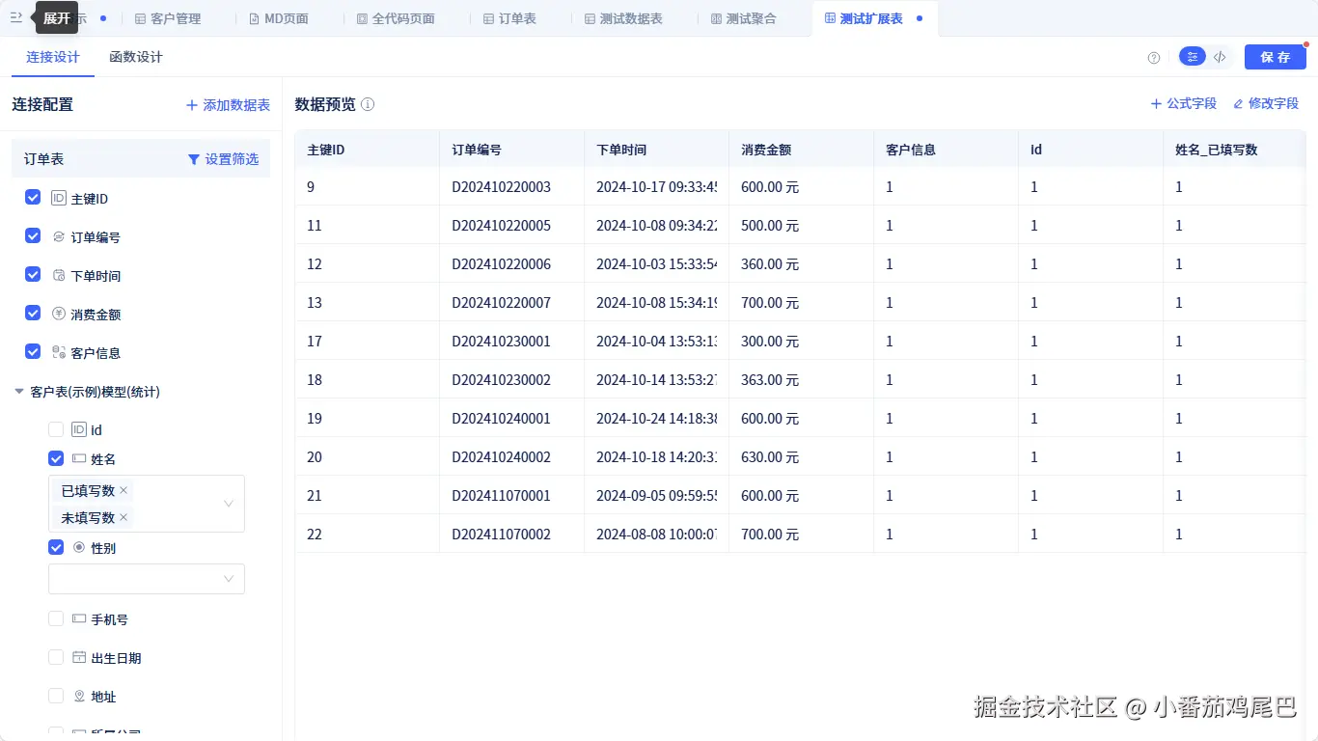Click the 主键ID field type icon
This screenshot has height=741, width=1318.
(x=59, y=198)
